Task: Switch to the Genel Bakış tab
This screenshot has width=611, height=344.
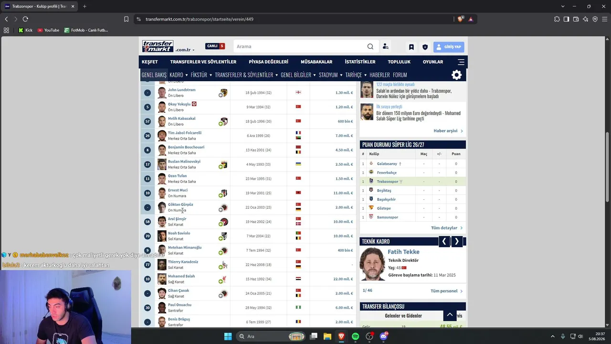Action: pyautogui.click(x=154, y=75)
